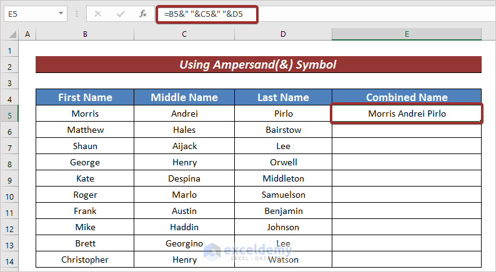Select the 'Brett' cell
This screenshot has height=272, width=496.
[x=85, y=243]
